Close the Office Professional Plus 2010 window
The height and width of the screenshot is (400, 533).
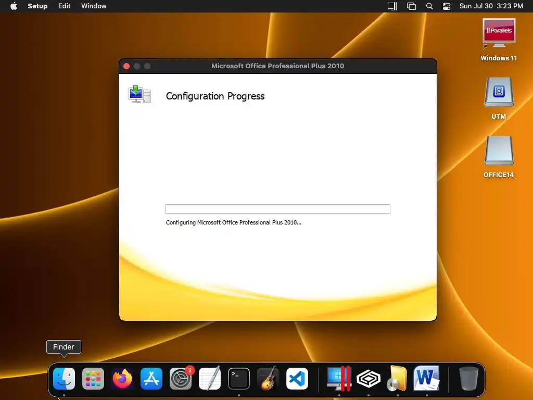(126, 66)
